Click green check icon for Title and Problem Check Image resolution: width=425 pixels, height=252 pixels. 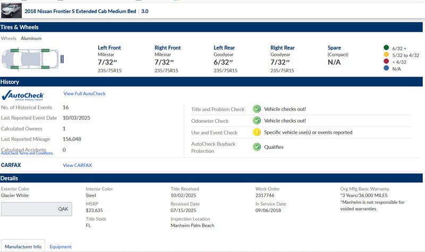(x=257, y=109)
